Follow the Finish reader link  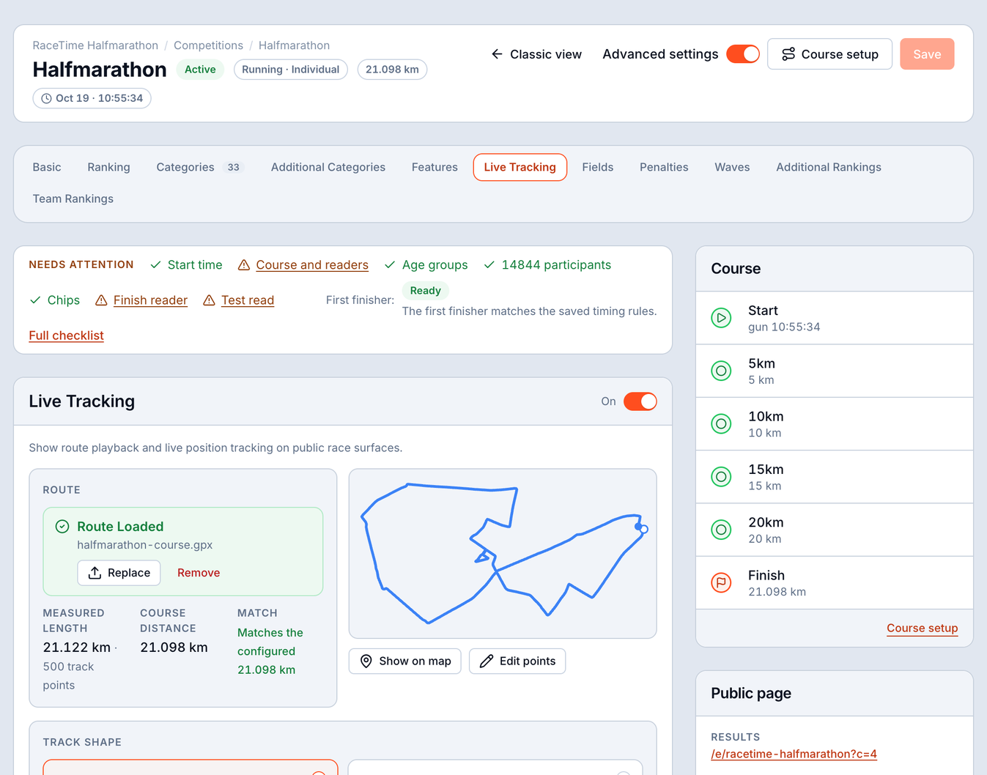tap(150, 300)
